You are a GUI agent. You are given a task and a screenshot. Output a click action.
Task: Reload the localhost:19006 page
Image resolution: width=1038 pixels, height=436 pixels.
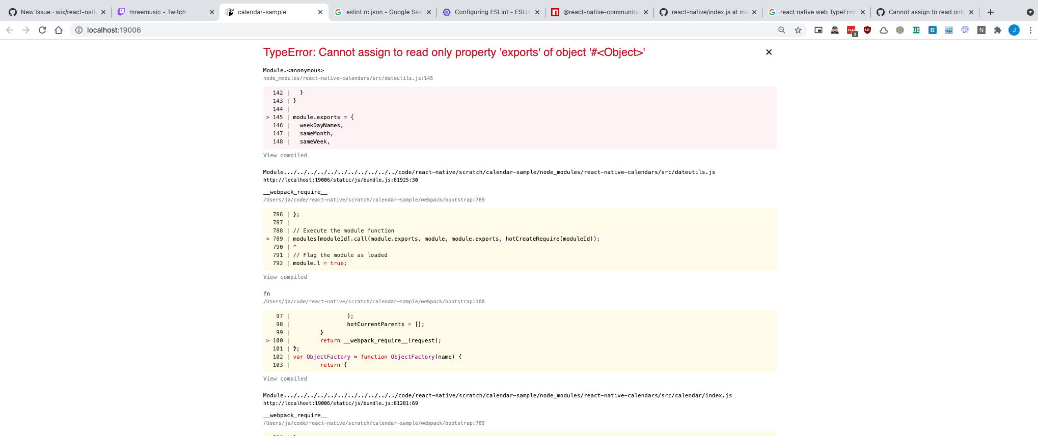42,30
